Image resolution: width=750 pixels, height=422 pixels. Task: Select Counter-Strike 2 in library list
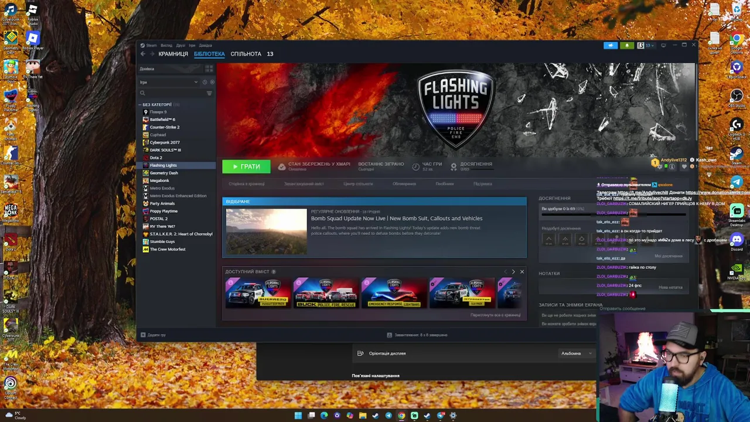(x=165, y=127)
